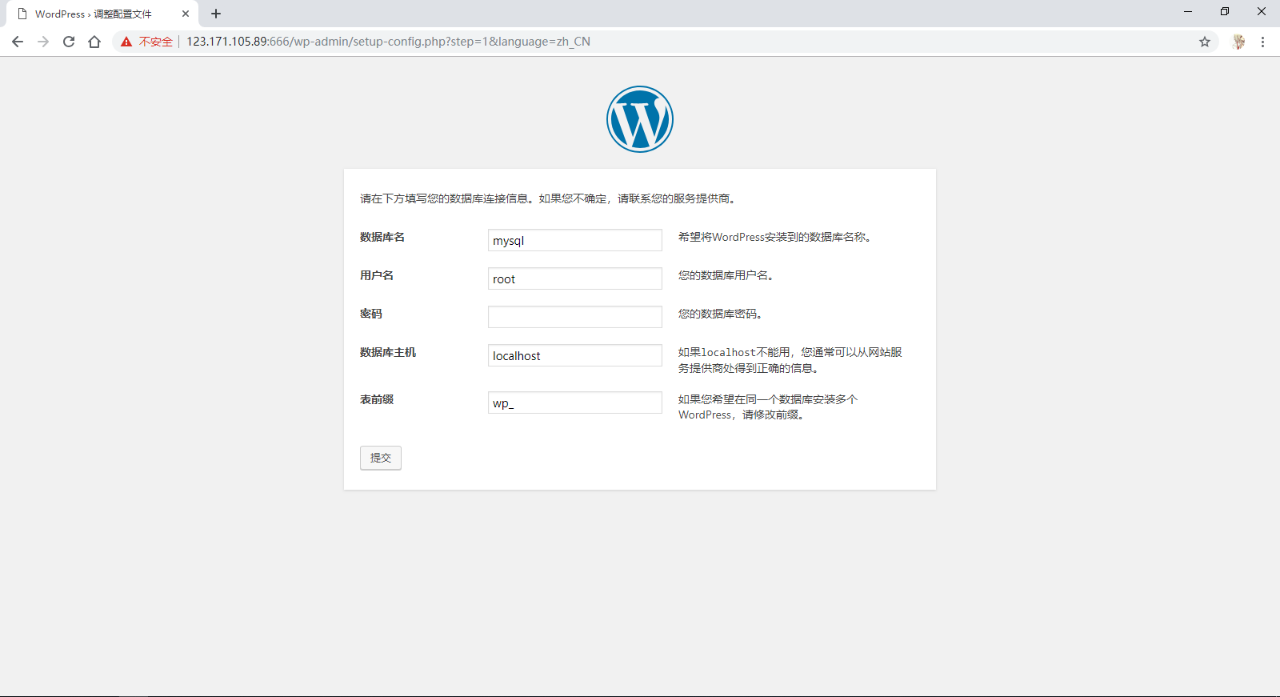Bookmark this page with the star
The height and width of the screenshot is (697, 1280).
(x=1204, y=42)
